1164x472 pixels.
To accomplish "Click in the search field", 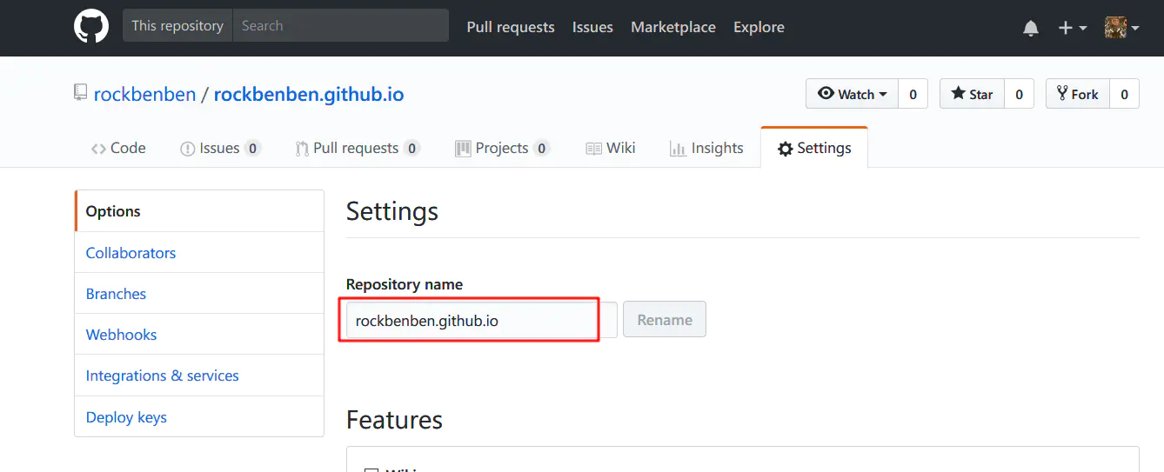I will point(341,26).
